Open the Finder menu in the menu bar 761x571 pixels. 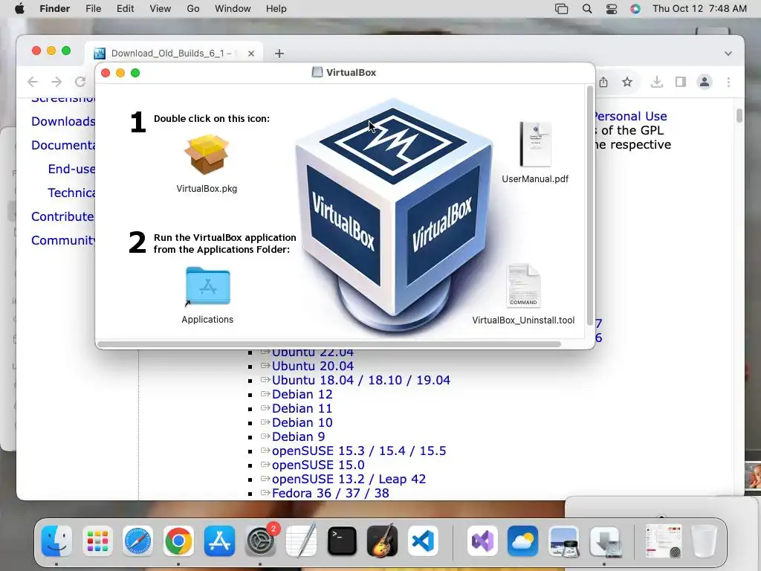(x=54, y=9)
